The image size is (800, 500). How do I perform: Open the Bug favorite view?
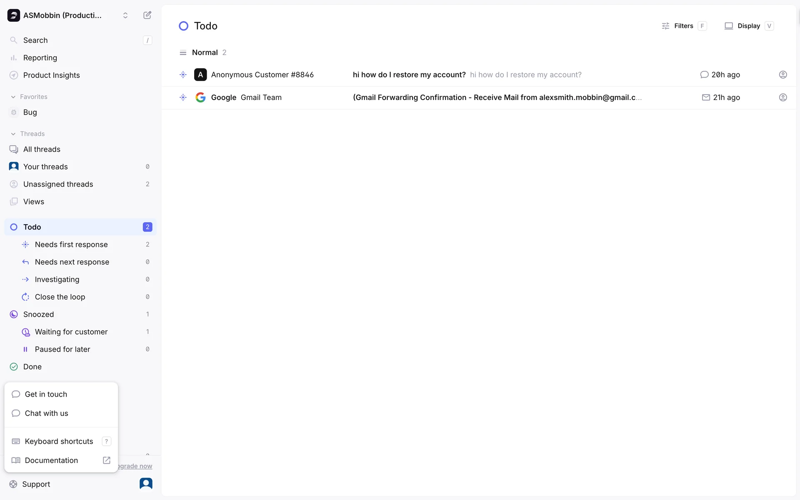coord(30,112)
